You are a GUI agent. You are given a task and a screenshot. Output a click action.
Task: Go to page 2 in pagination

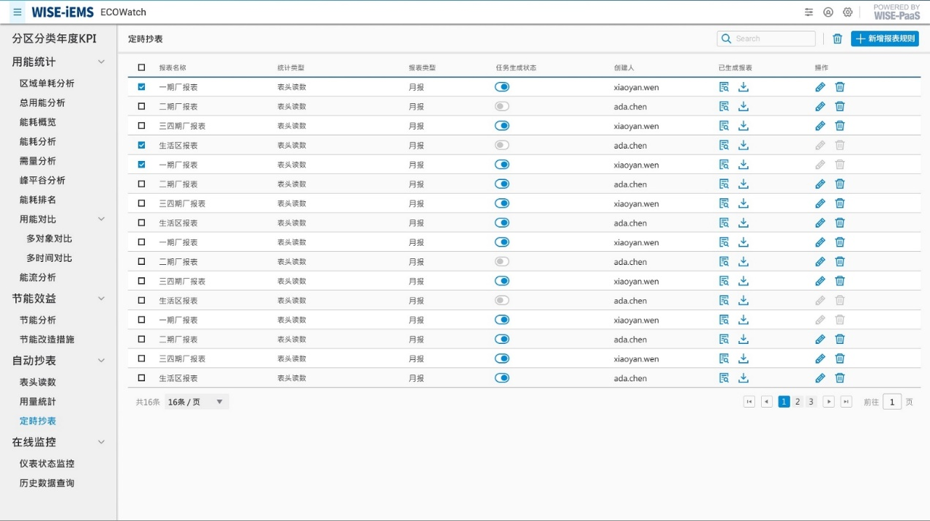tap(798, 402)
